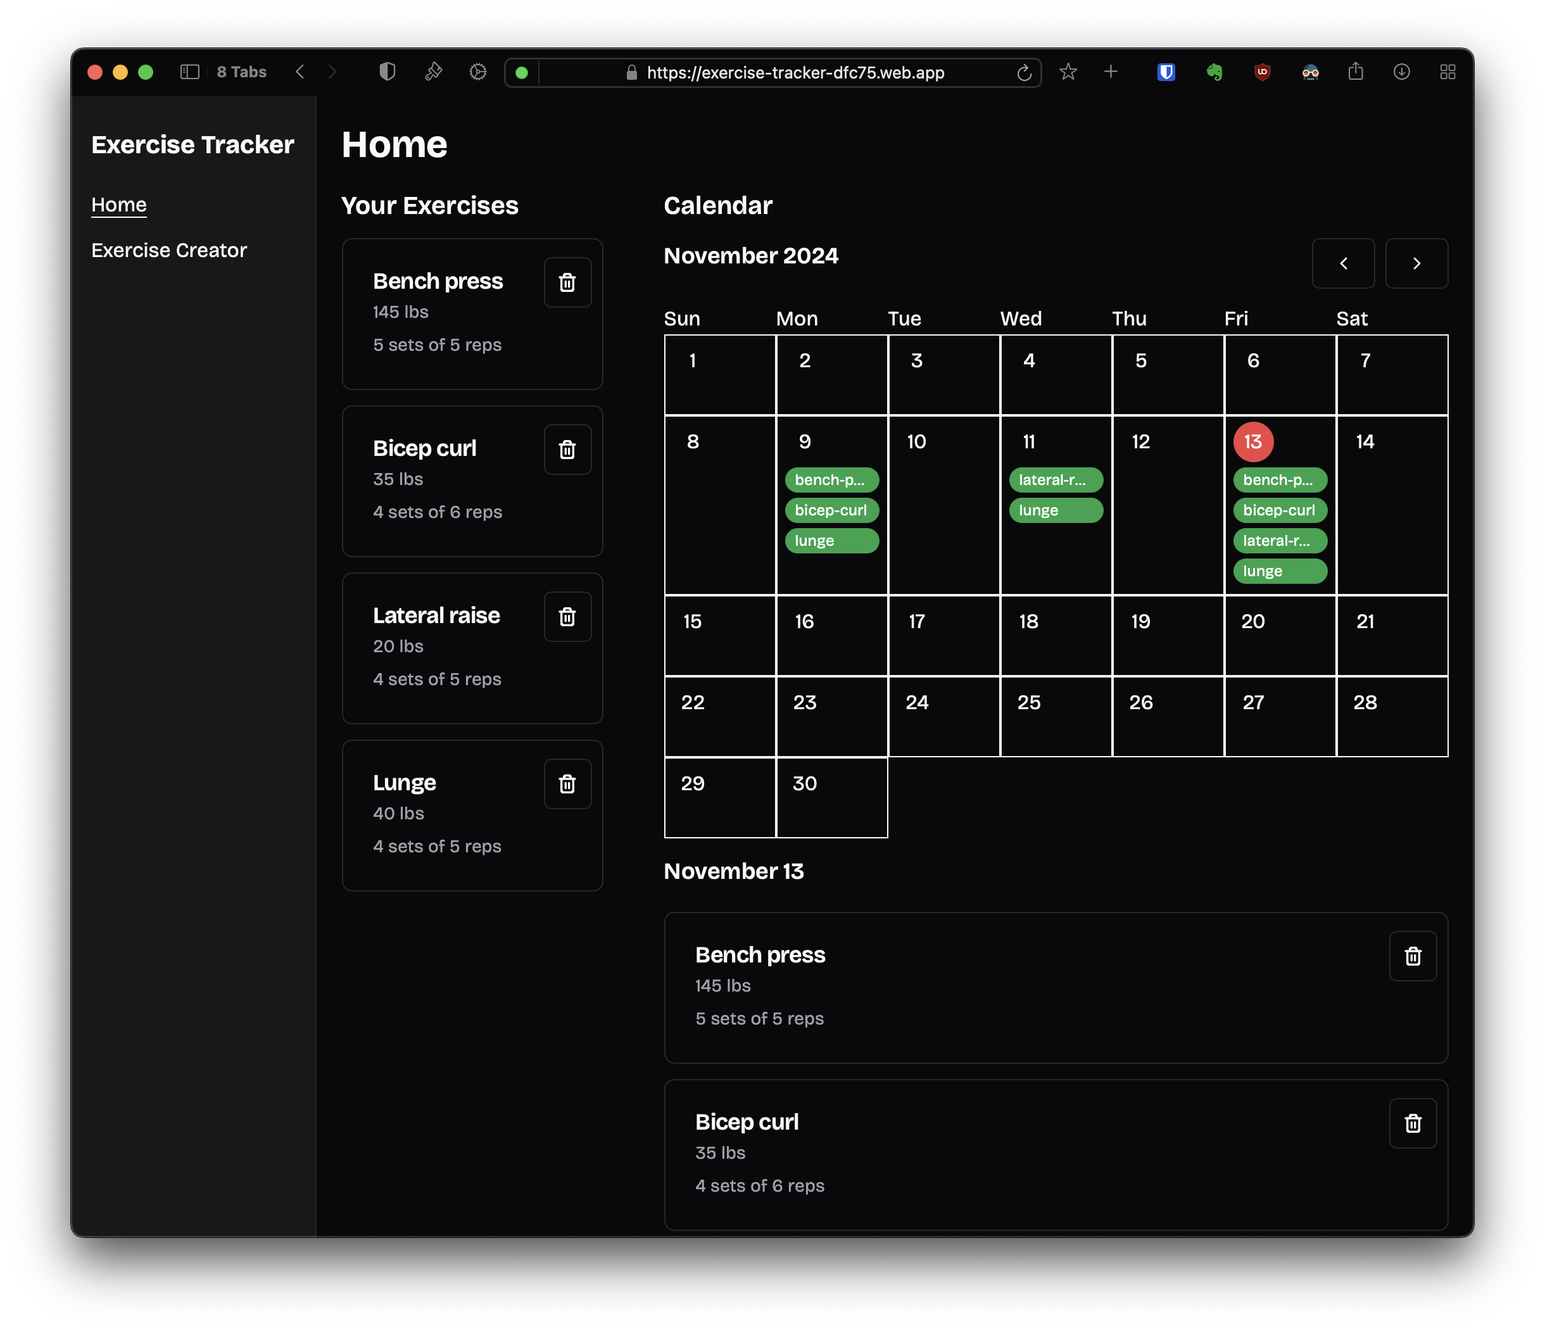Delete the Bicep curl exercise card
Screen dimensions: 1545x1331
[x=567, y=450]
